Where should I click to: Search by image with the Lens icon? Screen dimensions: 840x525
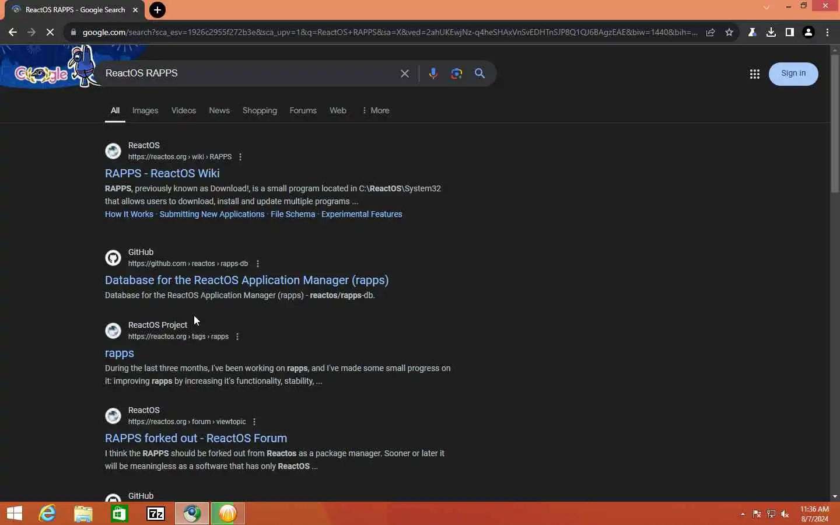point(456,73)
